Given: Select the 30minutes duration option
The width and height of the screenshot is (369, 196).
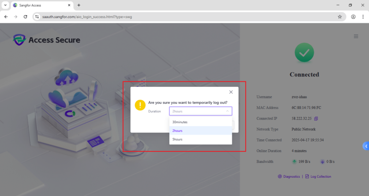Looking at the screenshot, I should point(200,122).
